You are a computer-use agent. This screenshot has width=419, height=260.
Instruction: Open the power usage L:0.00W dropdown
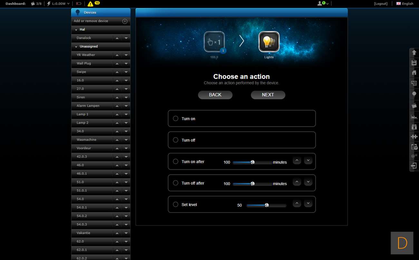tap(58, 4)
